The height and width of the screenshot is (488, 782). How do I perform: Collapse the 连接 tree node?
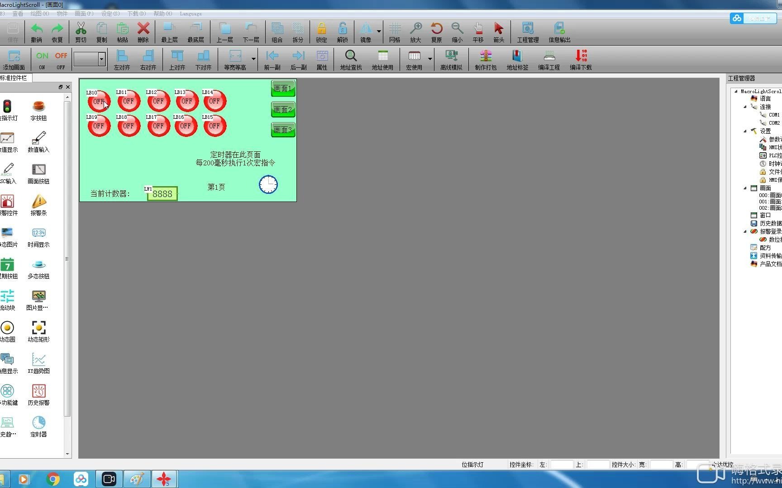click(745, 107)
